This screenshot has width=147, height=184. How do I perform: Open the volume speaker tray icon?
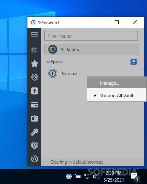point(96,176)
